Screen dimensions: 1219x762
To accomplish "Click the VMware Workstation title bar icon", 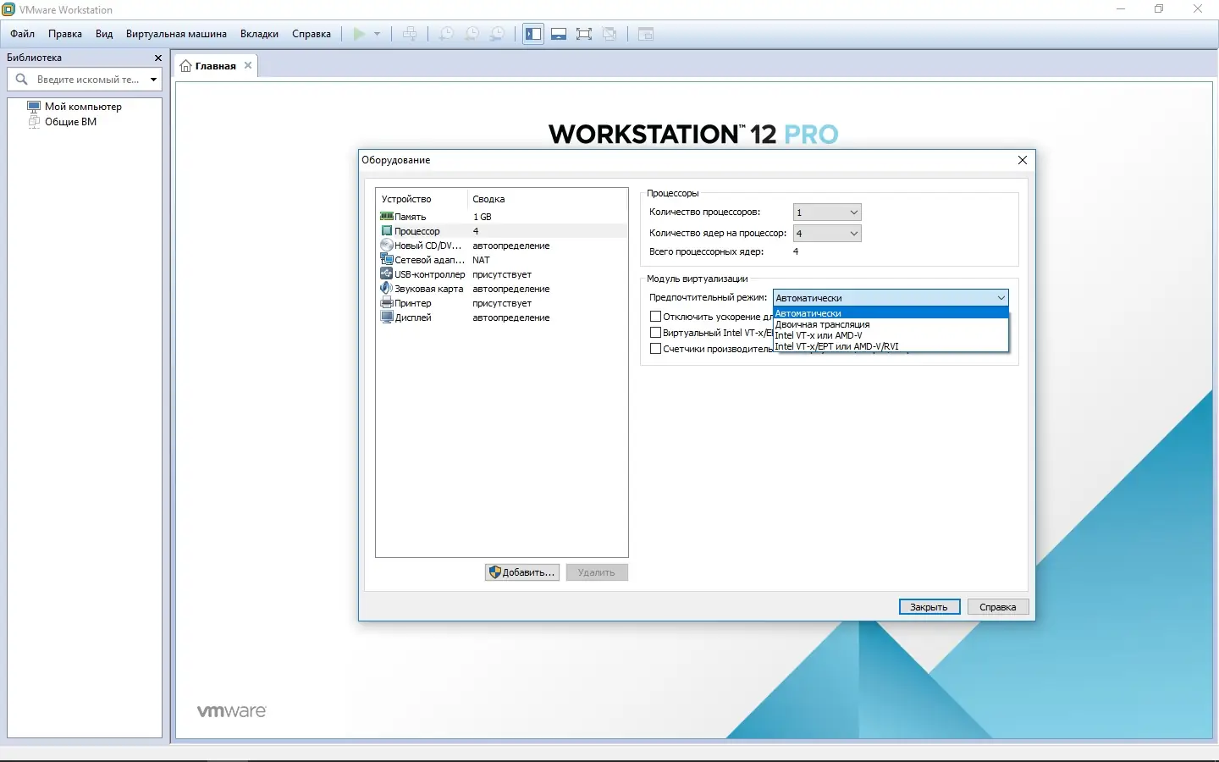I will pyautogui.click(x=8, y=9).
